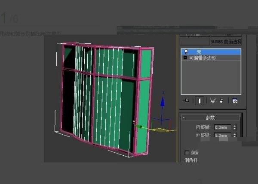Click remove modifier from stack icon
This screenshot has height=184, width=258.
[x=221, y=101]
